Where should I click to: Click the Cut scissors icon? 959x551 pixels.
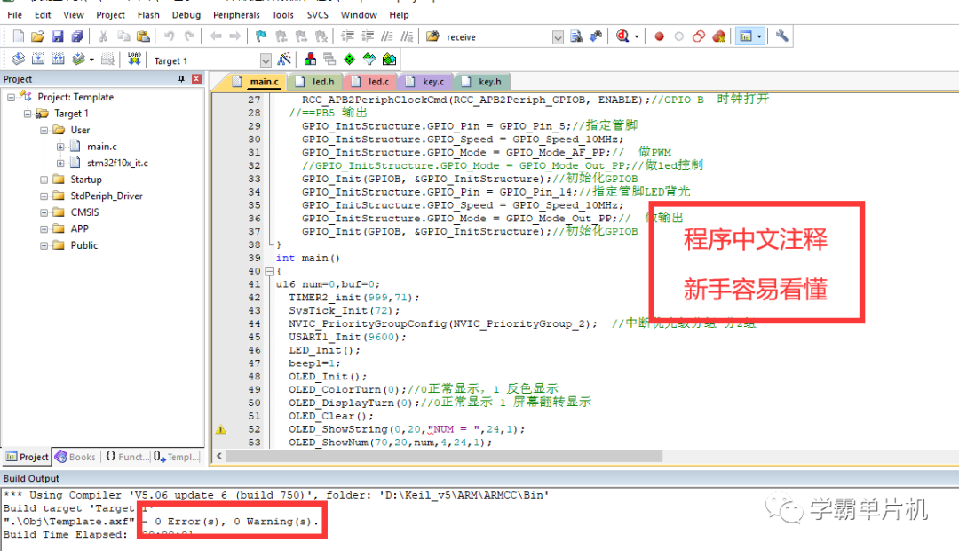(103, 36)
